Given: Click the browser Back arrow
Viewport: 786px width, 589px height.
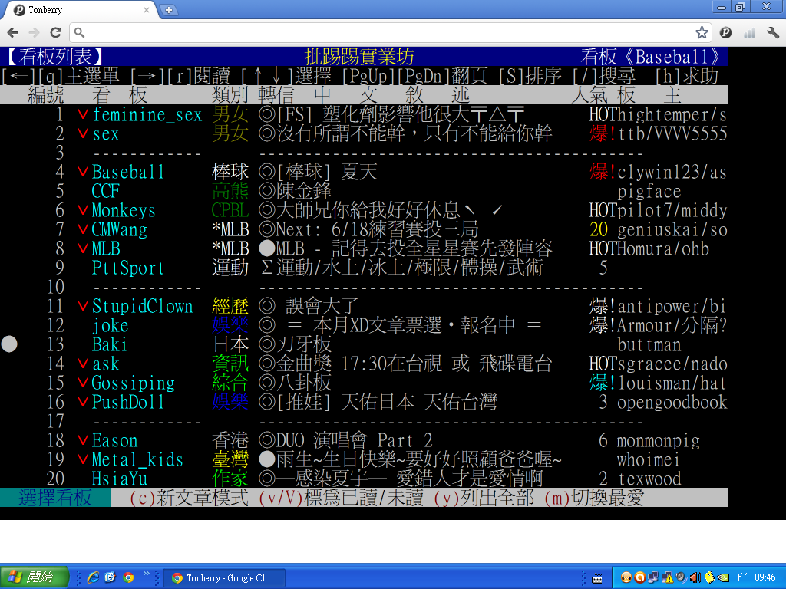Looking at the screenshot, I should pyautogui.click(x=12, y=32).
